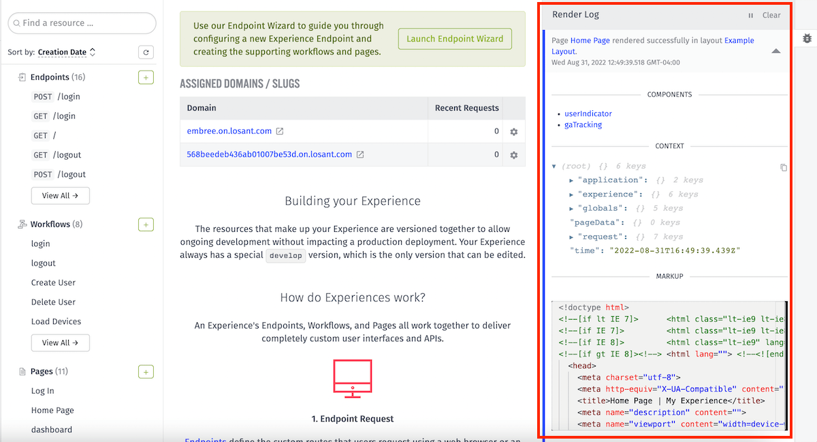The width and height of the screenshot is (817, 442).
Task: Open the gaTracking component
Action: (x=583, y=124)
